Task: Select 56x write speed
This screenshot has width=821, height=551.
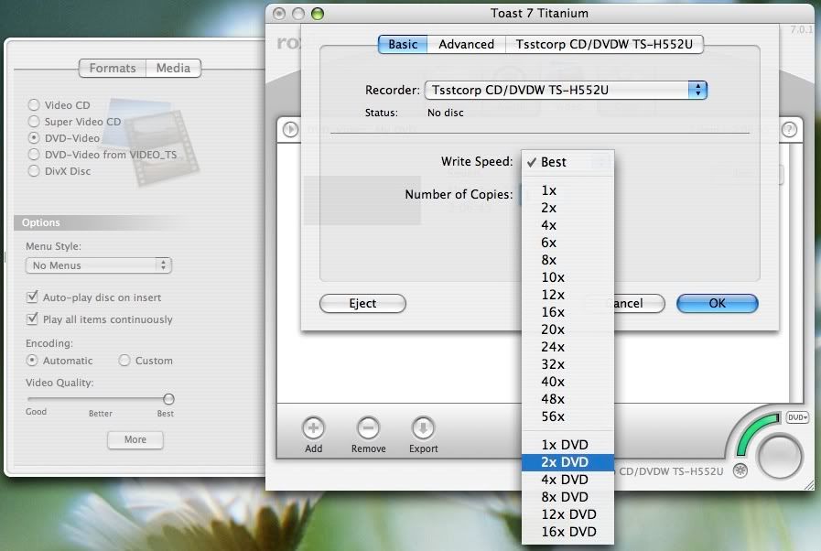Action: click(x=567, y=416)
